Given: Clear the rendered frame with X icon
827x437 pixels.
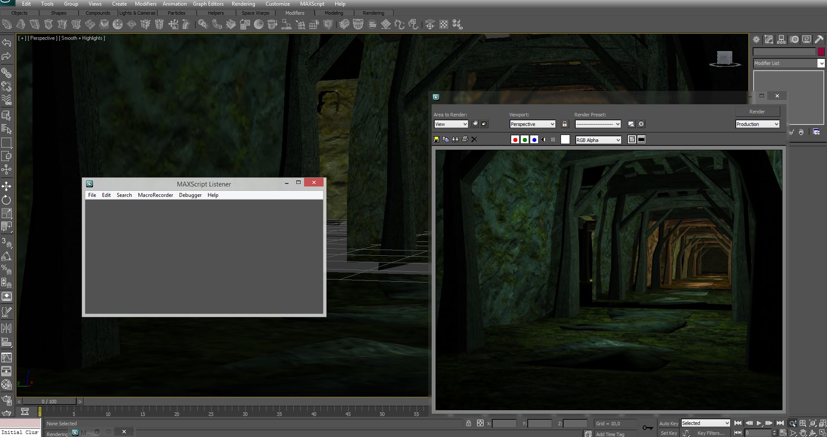Looking at the screenshot, I should [x=474, y=139].
